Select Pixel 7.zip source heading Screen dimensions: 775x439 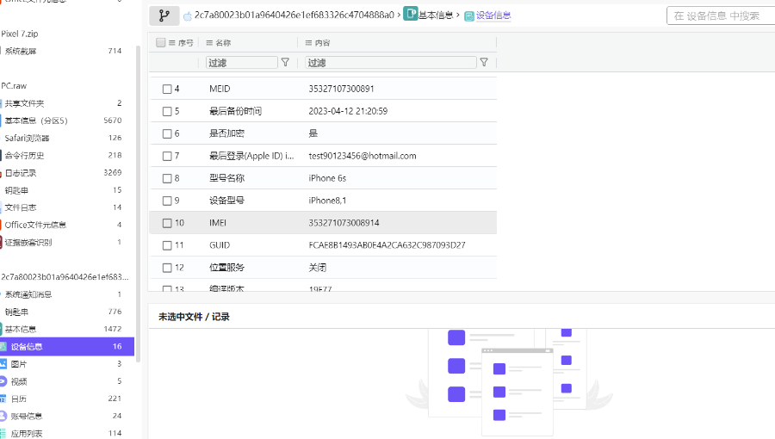(20, 34)
